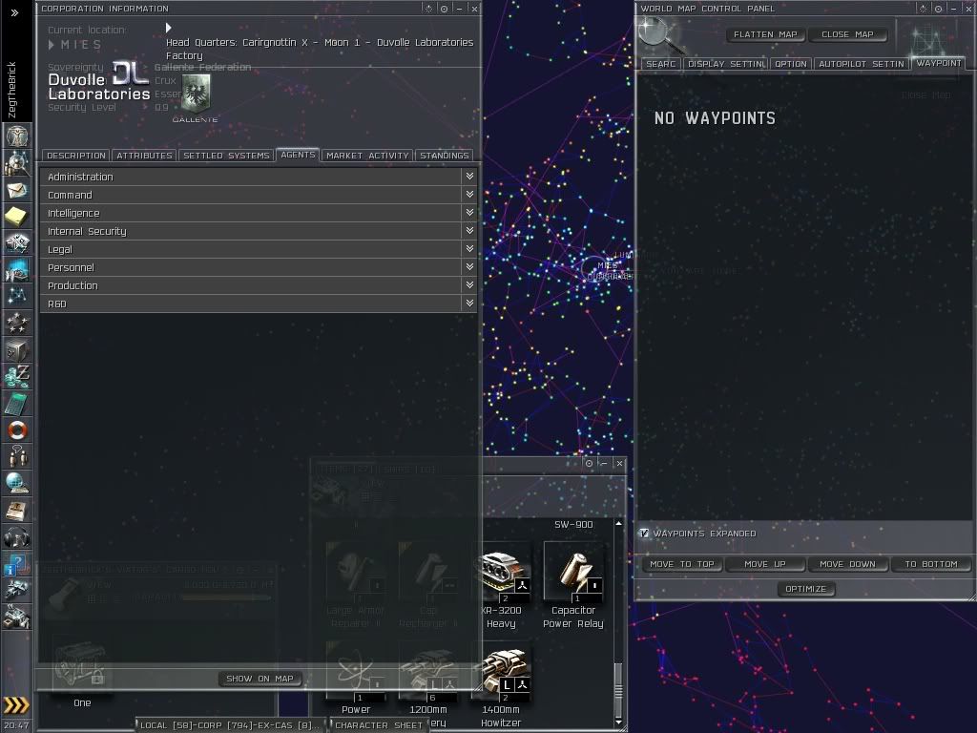Click the Move Down waypoint button

point(847,564)
